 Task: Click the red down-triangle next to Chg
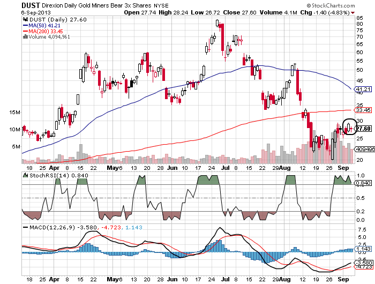click(x=352, y=13)
